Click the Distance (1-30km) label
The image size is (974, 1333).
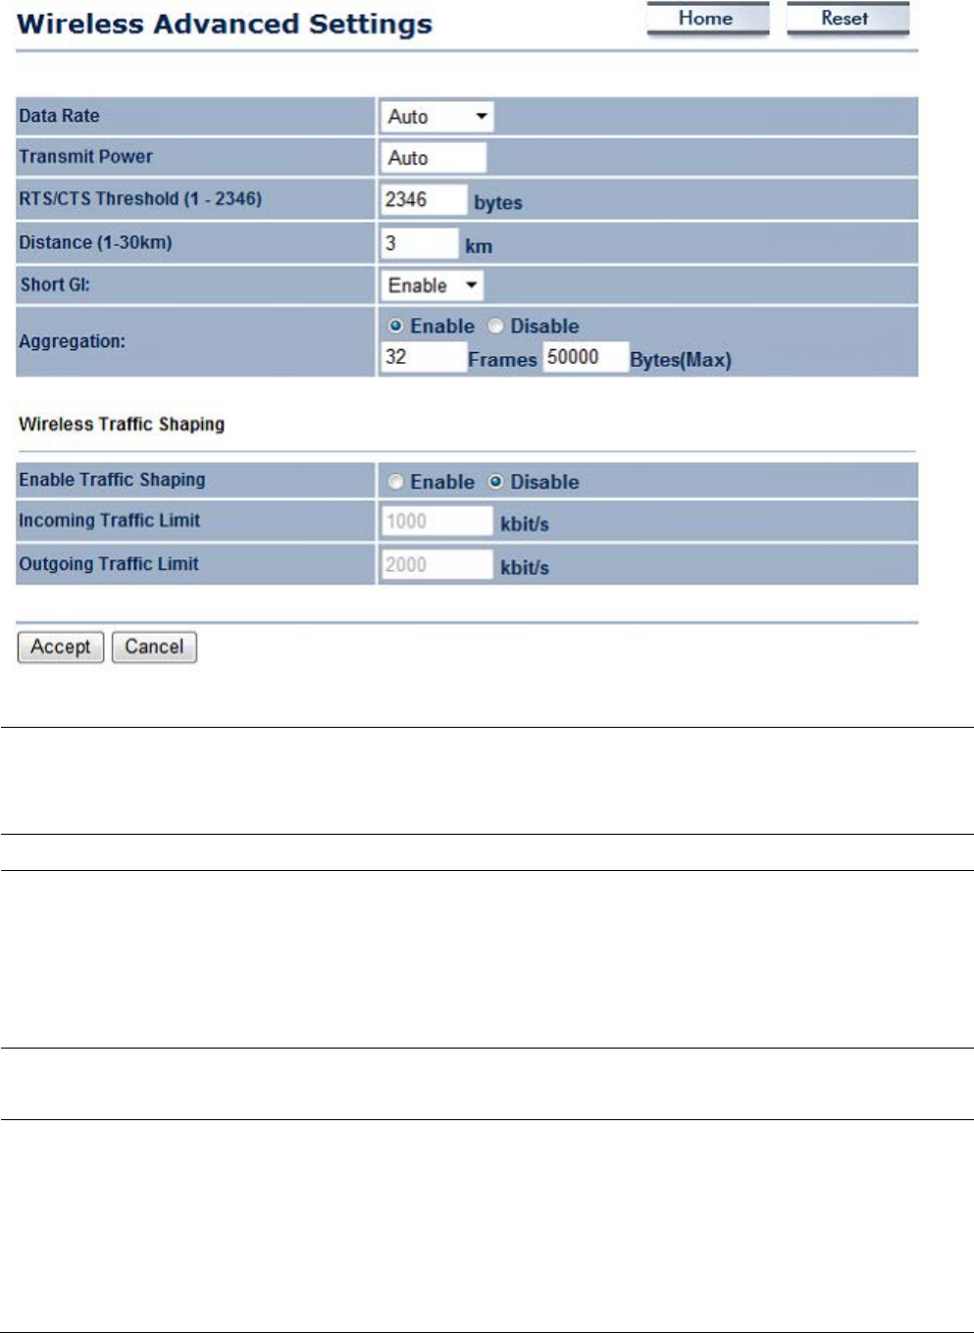click(95, 242)
